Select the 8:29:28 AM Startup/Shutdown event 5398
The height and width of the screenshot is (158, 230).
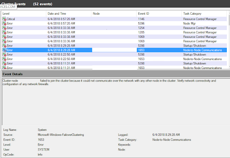(x=114, y=46)
